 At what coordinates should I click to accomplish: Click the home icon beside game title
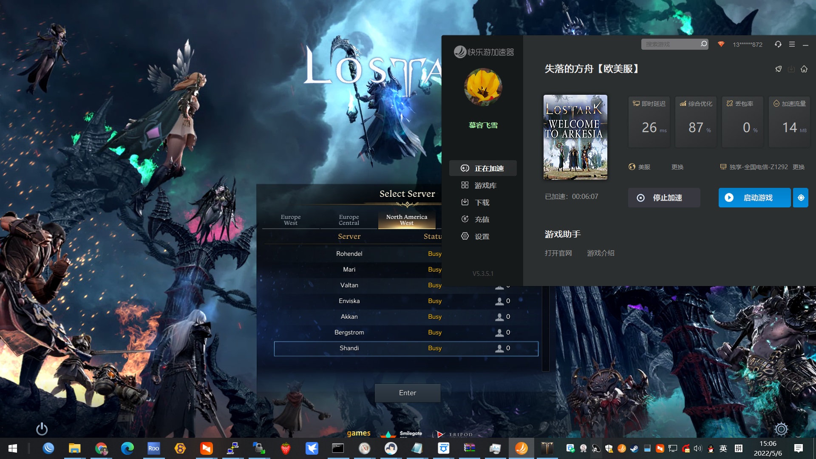coord(804,69)
